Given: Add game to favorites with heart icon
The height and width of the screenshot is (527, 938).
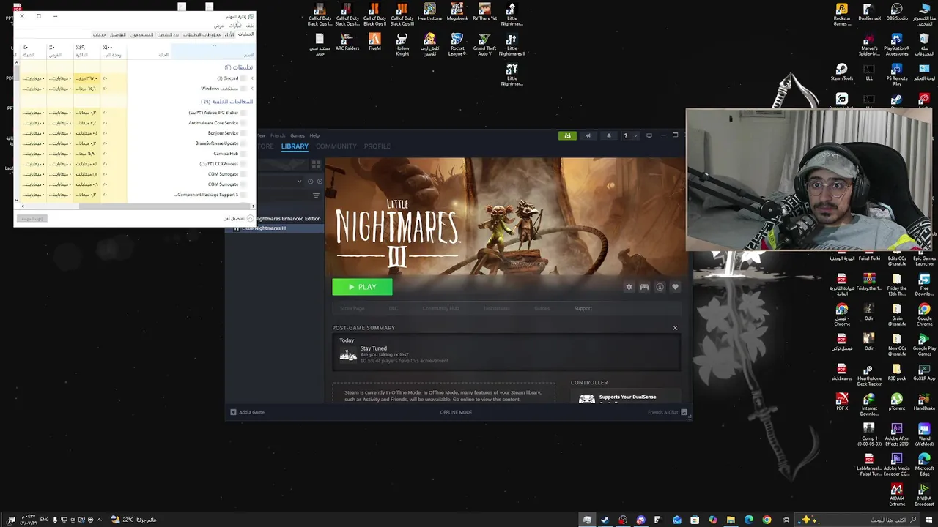Looking at the screenshot, I should pyautogui.click(x=675, y=287).
